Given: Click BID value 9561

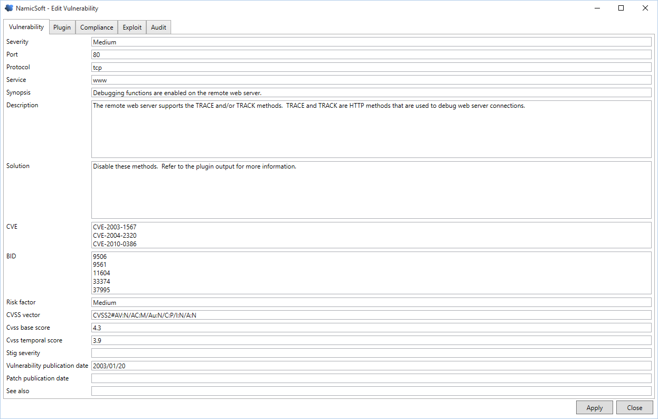Looking at the screenshot, I should click(100, 265).
